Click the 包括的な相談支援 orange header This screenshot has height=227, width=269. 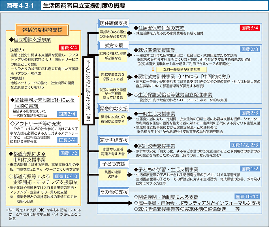click(x=42, y=29)
